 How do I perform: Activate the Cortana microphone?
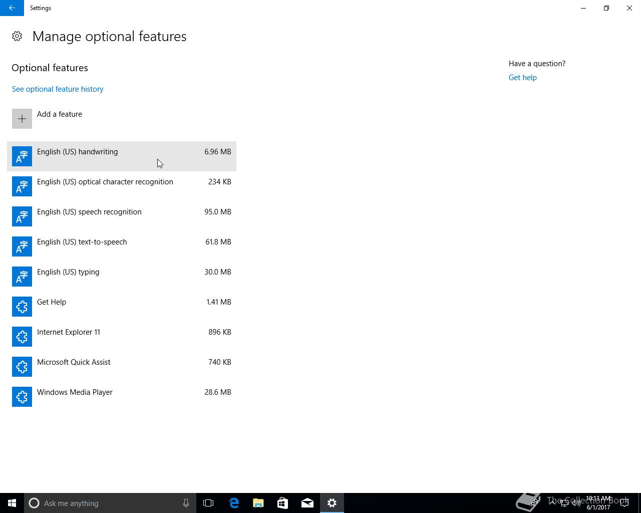[x=186, y=503]
